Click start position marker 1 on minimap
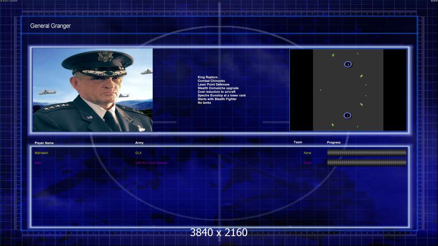 pos(348,115)
